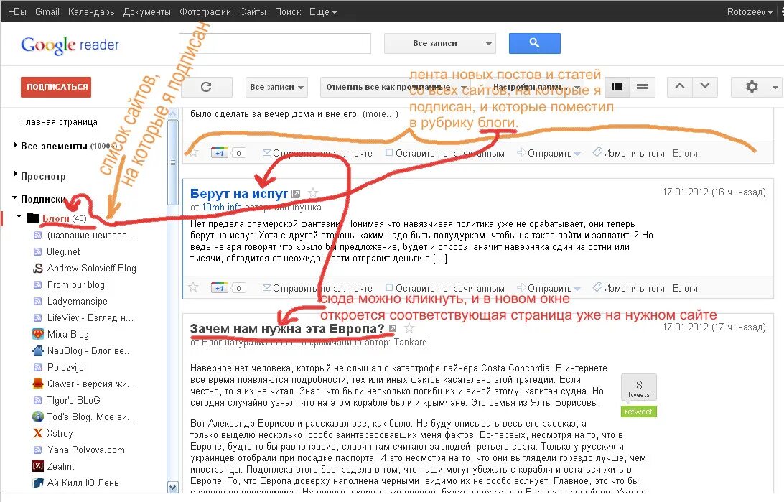
Task: Open the settings gear menu
Action: (x=756, y=87)
